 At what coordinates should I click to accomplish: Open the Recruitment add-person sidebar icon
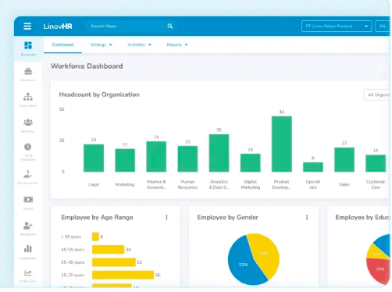[28, 228]
